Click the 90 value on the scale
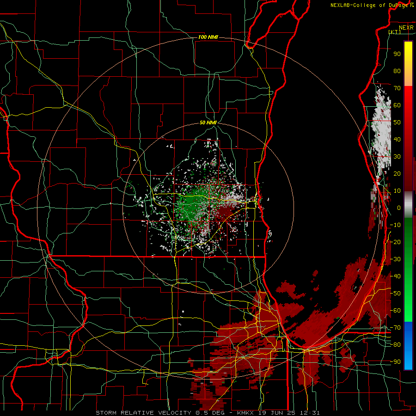This screenshot has width=416, height=416. [x=397, y=54]
